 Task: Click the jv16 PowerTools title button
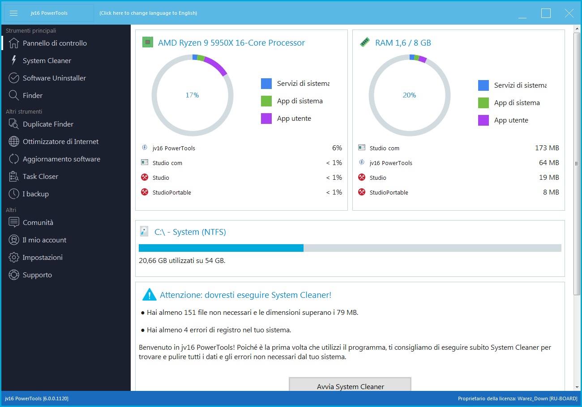tap(49, 13)
